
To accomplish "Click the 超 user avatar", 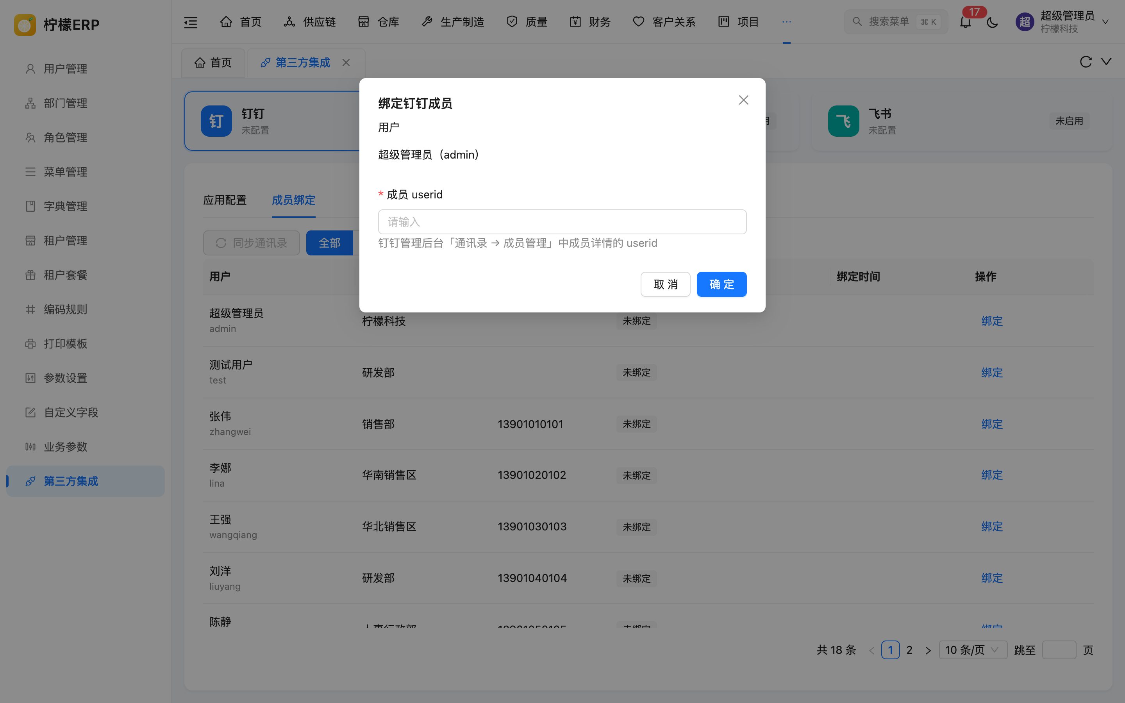I will 1025,22.
